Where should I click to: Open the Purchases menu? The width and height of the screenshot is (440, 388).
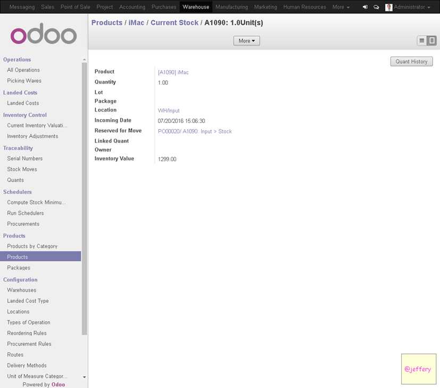(164, 7)
